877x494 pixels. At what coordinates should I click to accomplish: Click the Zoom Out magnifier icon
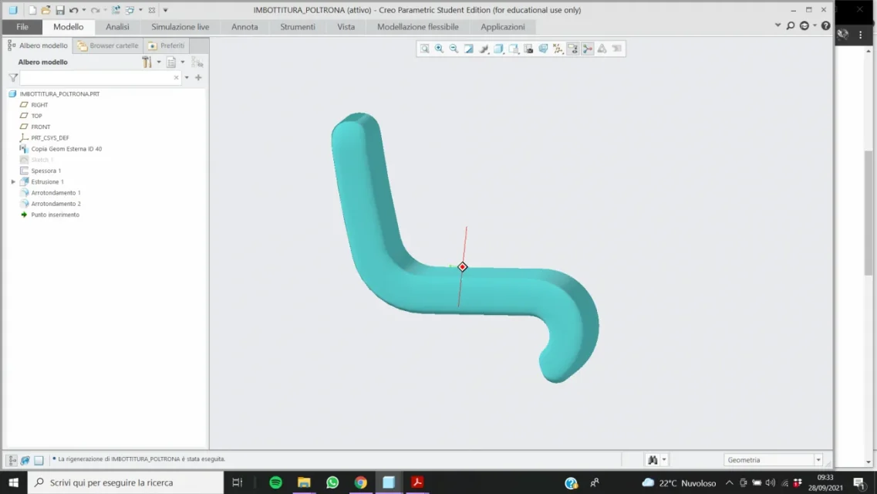click(454, 49)
